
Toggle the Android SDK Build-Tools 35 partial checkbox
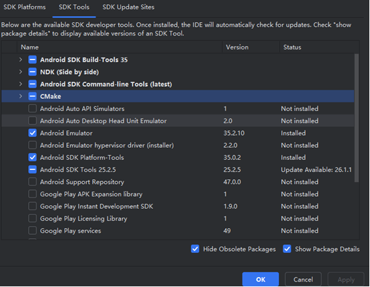(x=32, y=60)
